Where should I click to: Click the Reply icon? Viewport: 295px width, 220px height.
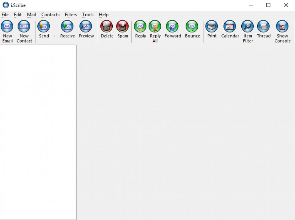click(140, 27)
